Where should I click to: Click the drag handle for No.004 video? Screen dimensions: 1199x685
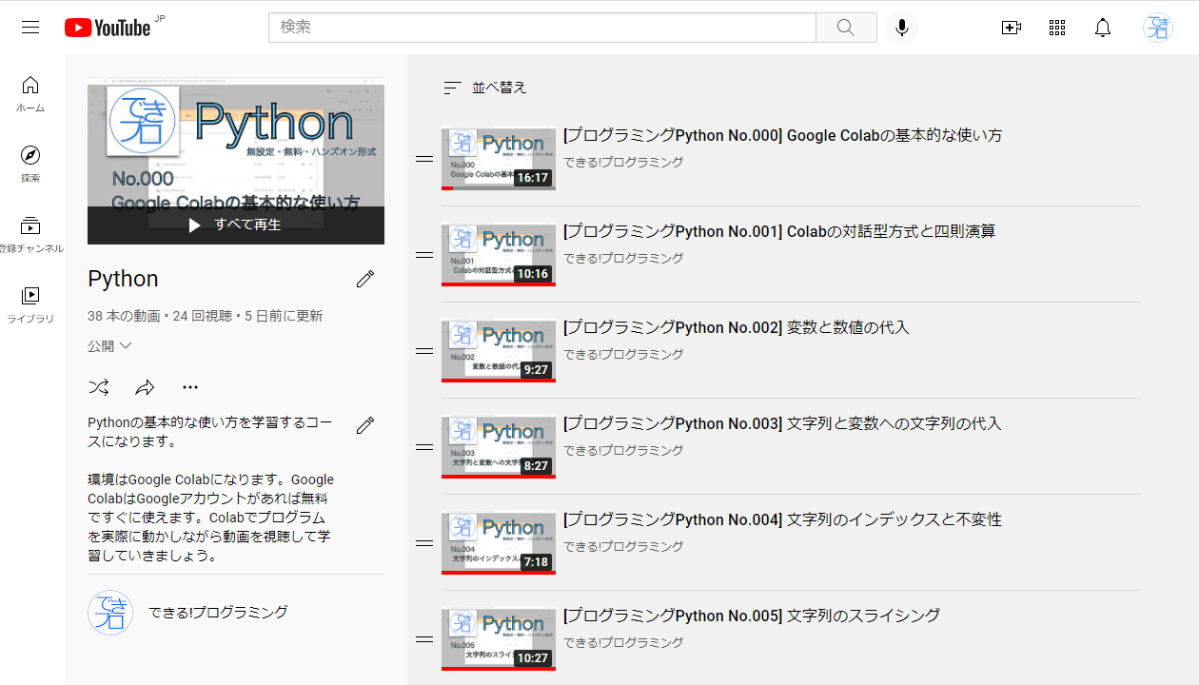(x=425, y=543)
